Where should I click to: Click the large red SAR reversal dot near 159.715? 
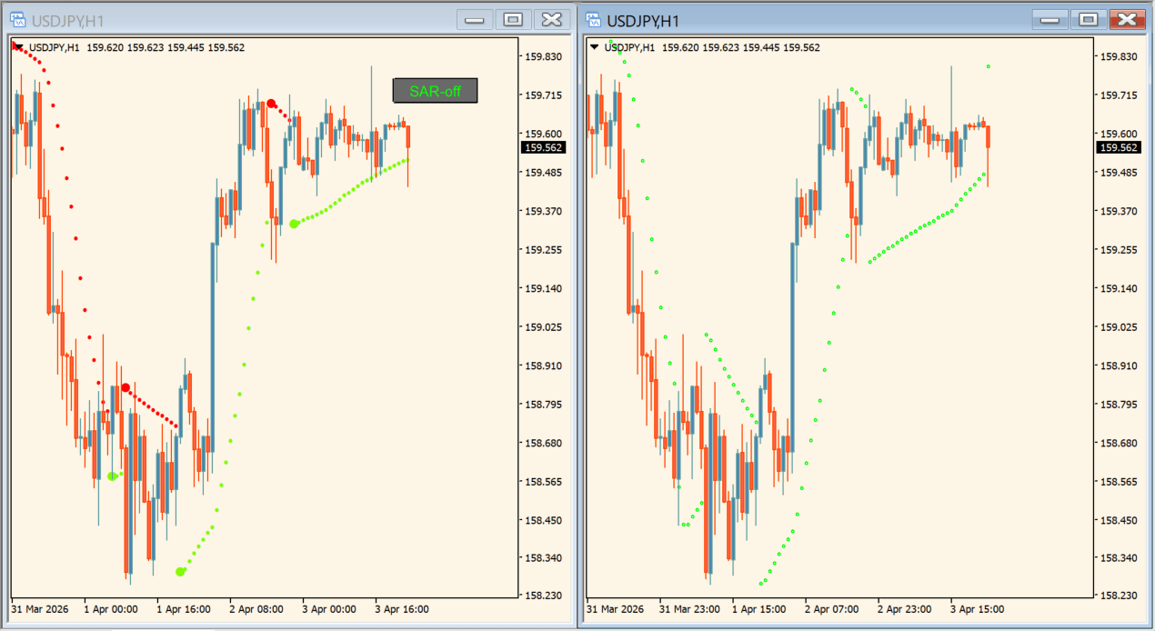(269, 103)
